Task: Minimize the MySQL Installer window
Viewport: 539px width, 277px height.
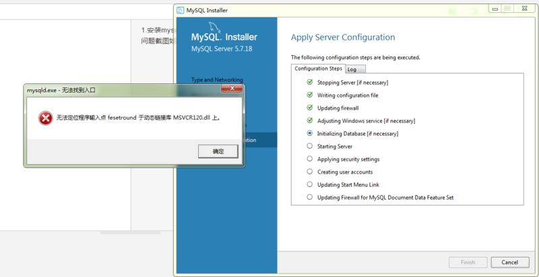Action: 495,9
